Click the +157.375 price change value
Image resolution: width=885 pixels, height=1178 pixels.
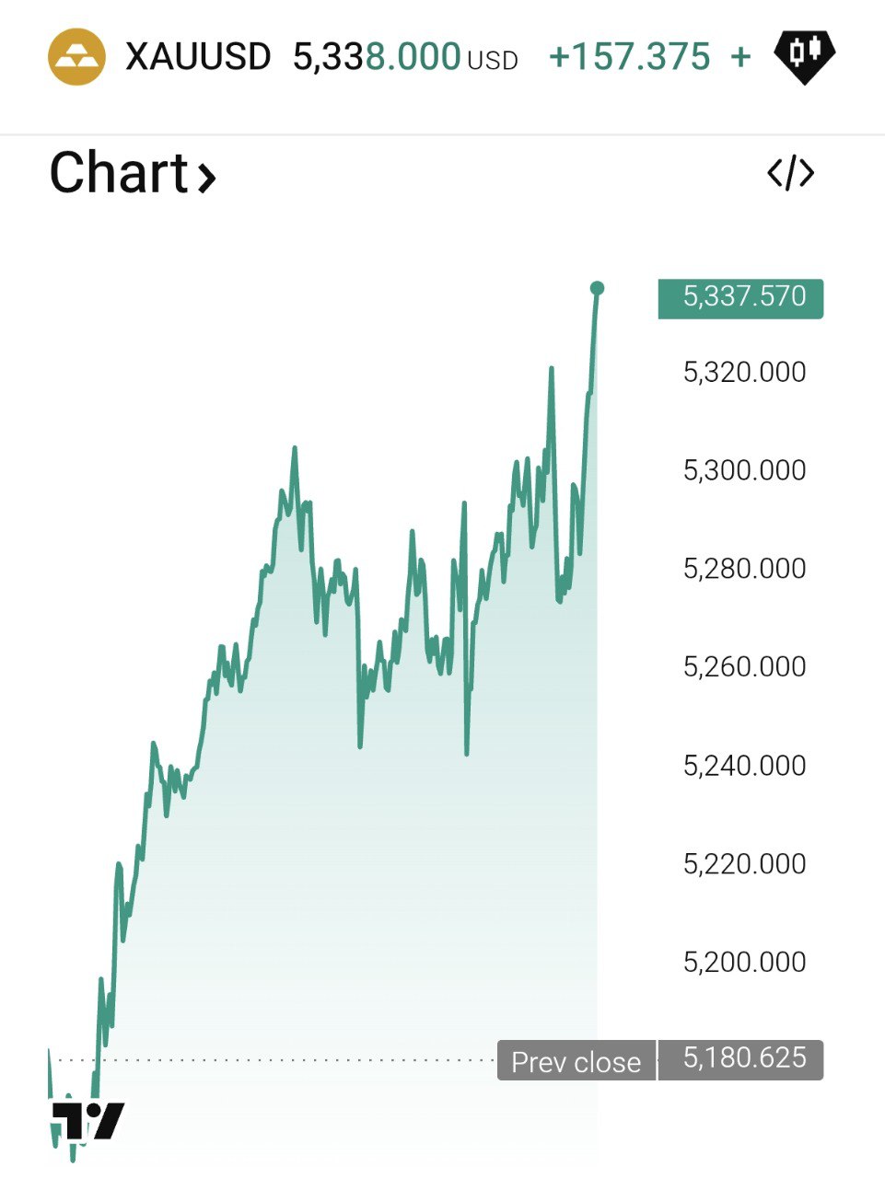(x=630, y=57)
